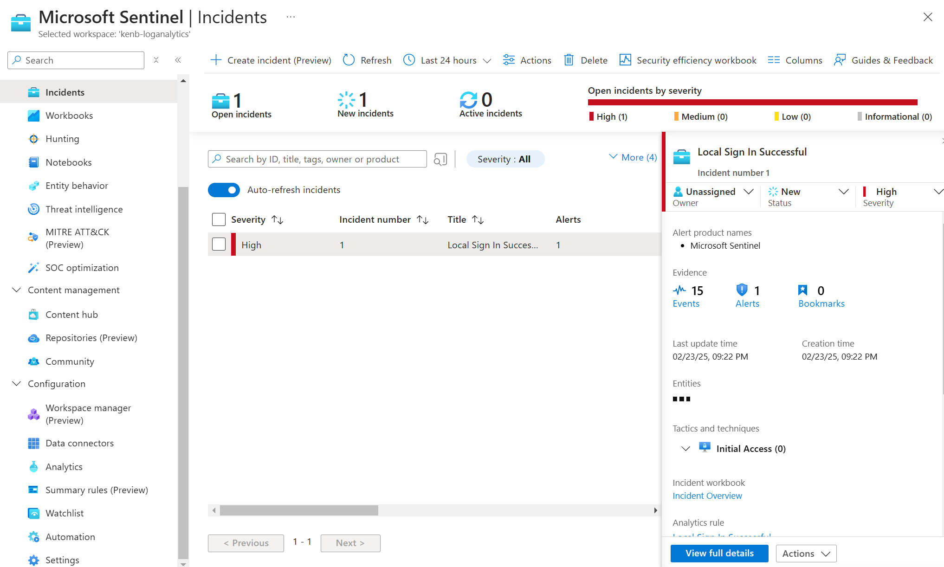Viewport: 944px width, 567px height.
Task: Open the Columns chooser
Action: (x=795, y=60)
